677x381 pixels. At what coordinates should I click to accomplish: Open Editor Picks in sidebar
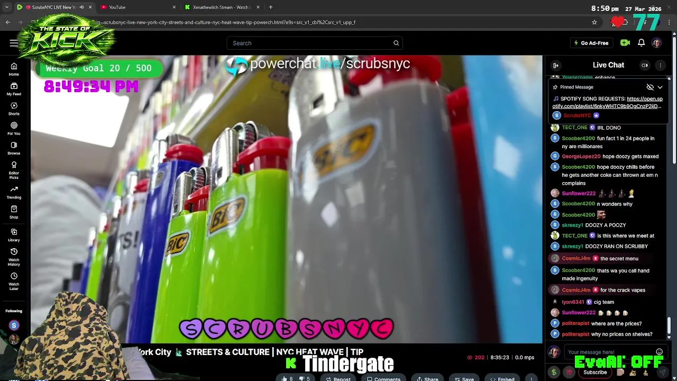(14, 169)
